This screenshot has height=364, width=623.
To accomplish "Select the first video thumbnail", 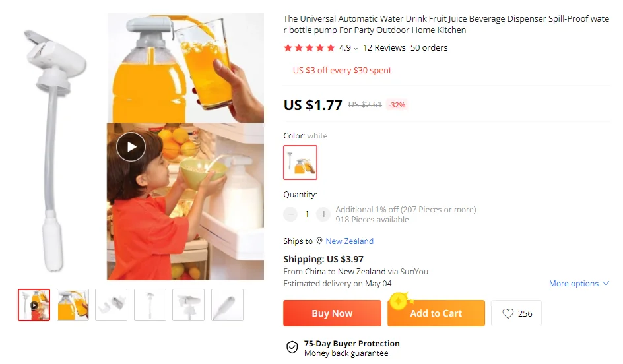I will [x=34, y=305].
